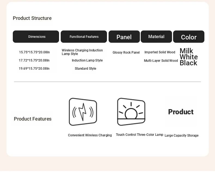The height and width of the screenshot is (172, 215).
Task: Click the wireless charging lightning icon
Action: pyautogui.click(x=83, y=112)
